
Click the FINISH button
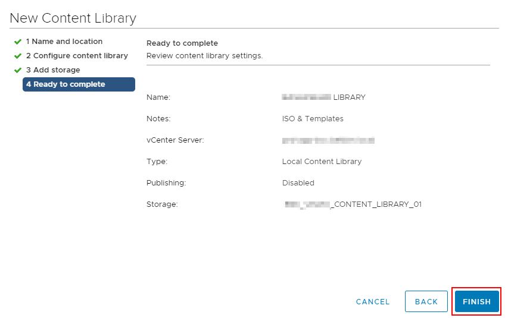tap(476, 301)
